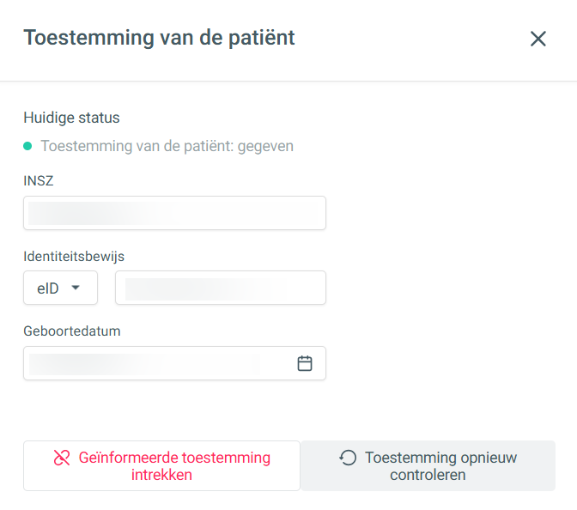The image size is (577, 510).
Task: Close the Toestemming van de patiënt dialog
Action: (538, 39)
